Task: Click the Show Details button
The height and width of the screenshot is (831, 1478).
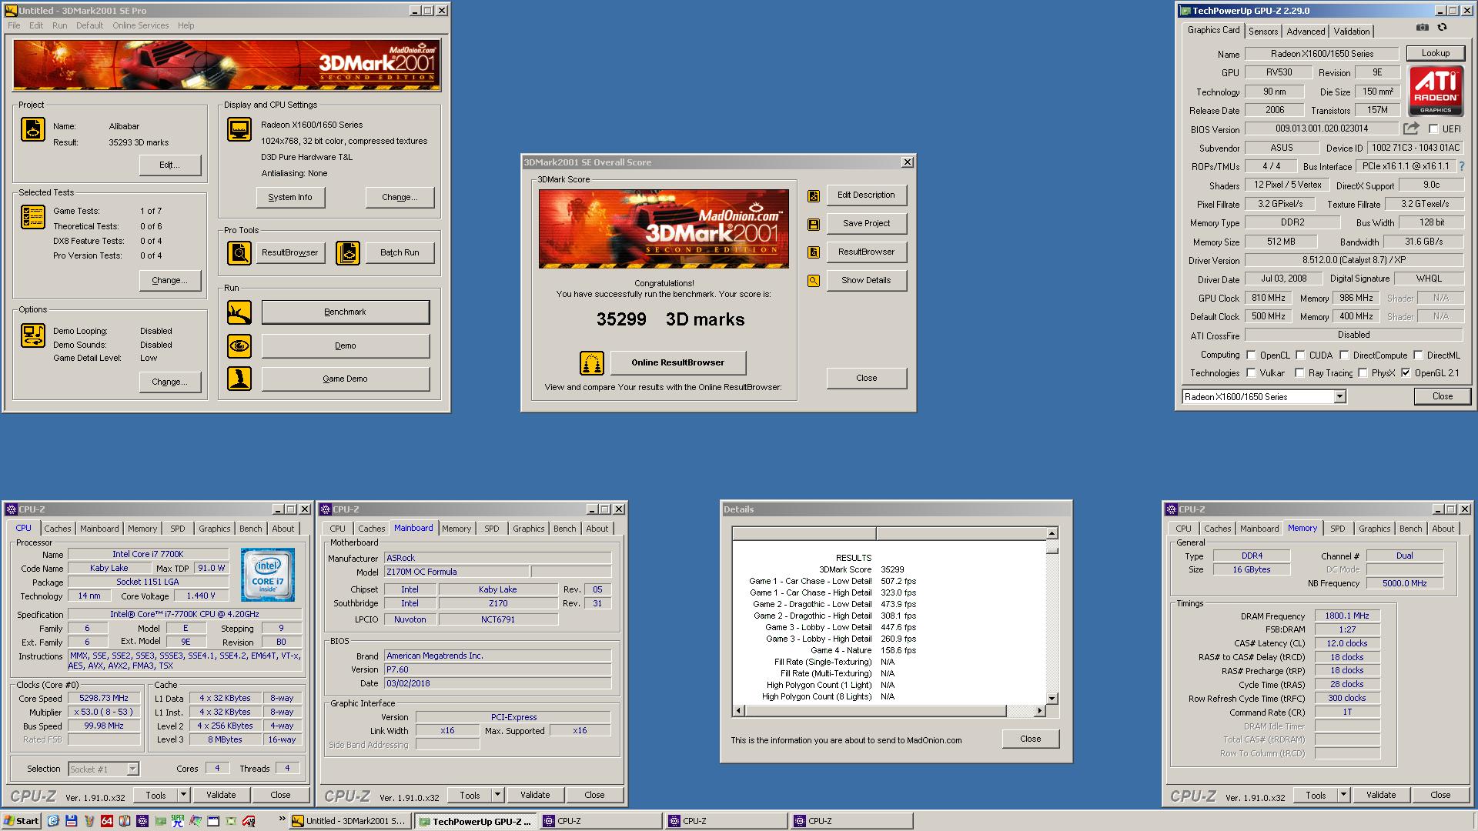Action: click(866, 280)
